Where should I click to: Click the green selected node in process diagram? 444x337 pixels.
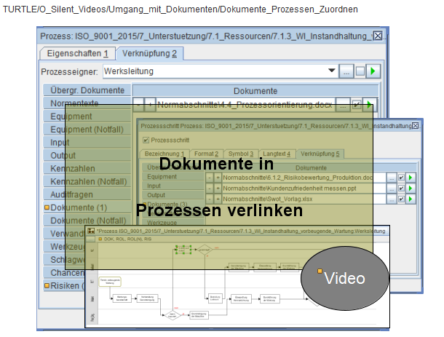coord(183,250)
